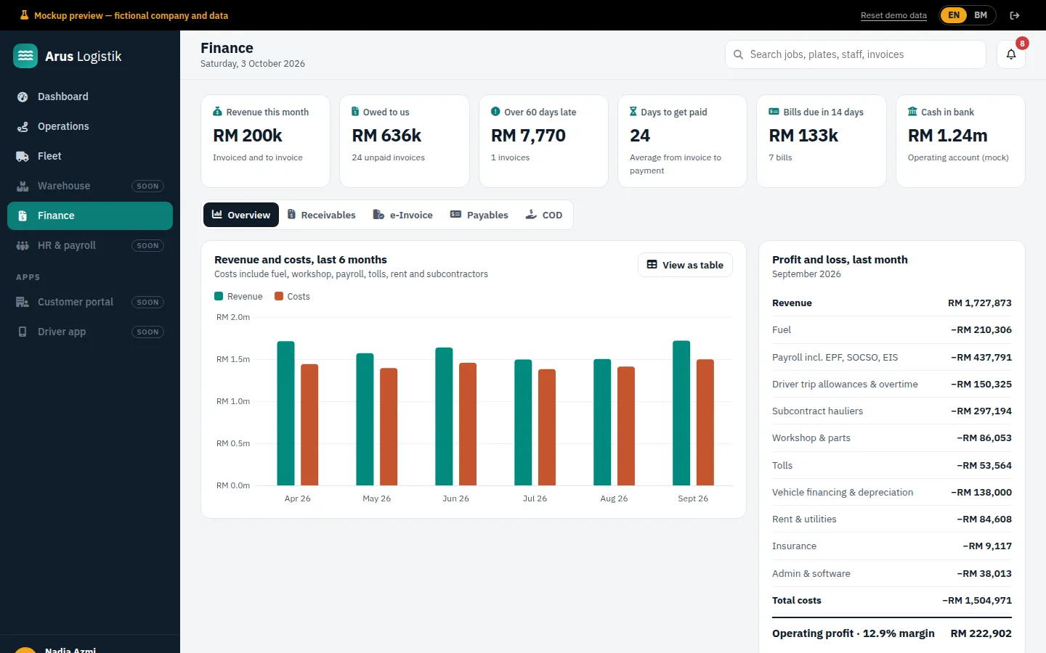Navigate to Fleet section
This screenshot has width=1046, height=653.
[90, 156]
